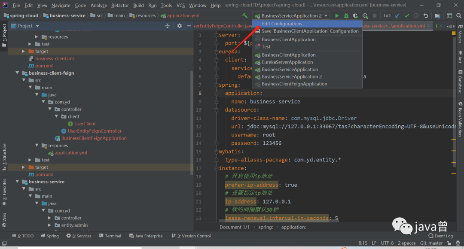This screenshot has height=249, width=464.
Task: Click the LF line separator widget
Action: click(x=374, y=243)
